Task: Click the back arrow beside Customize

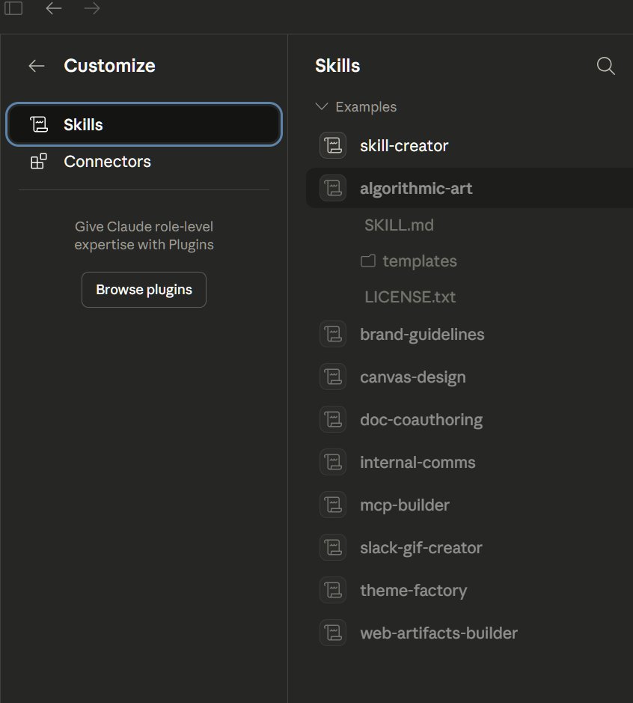Action: [x=36, y=66]
